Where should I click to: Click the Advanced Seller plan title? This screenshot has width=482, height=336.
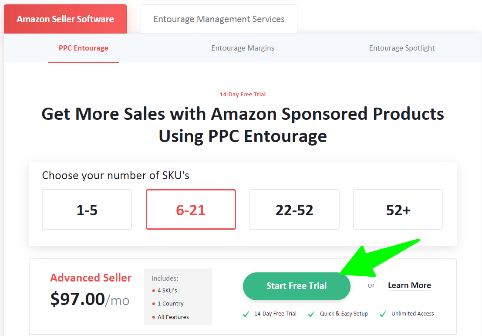coord(91,278)
